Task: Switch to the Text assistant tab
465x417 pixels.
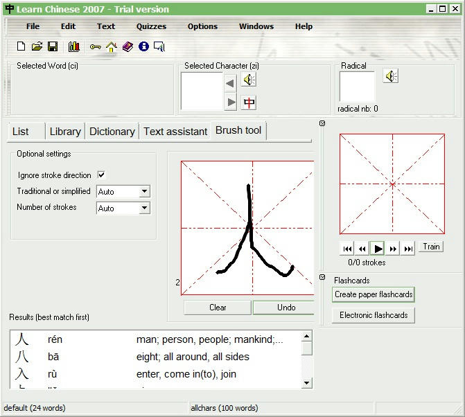Action: click(x=175, y=132)
